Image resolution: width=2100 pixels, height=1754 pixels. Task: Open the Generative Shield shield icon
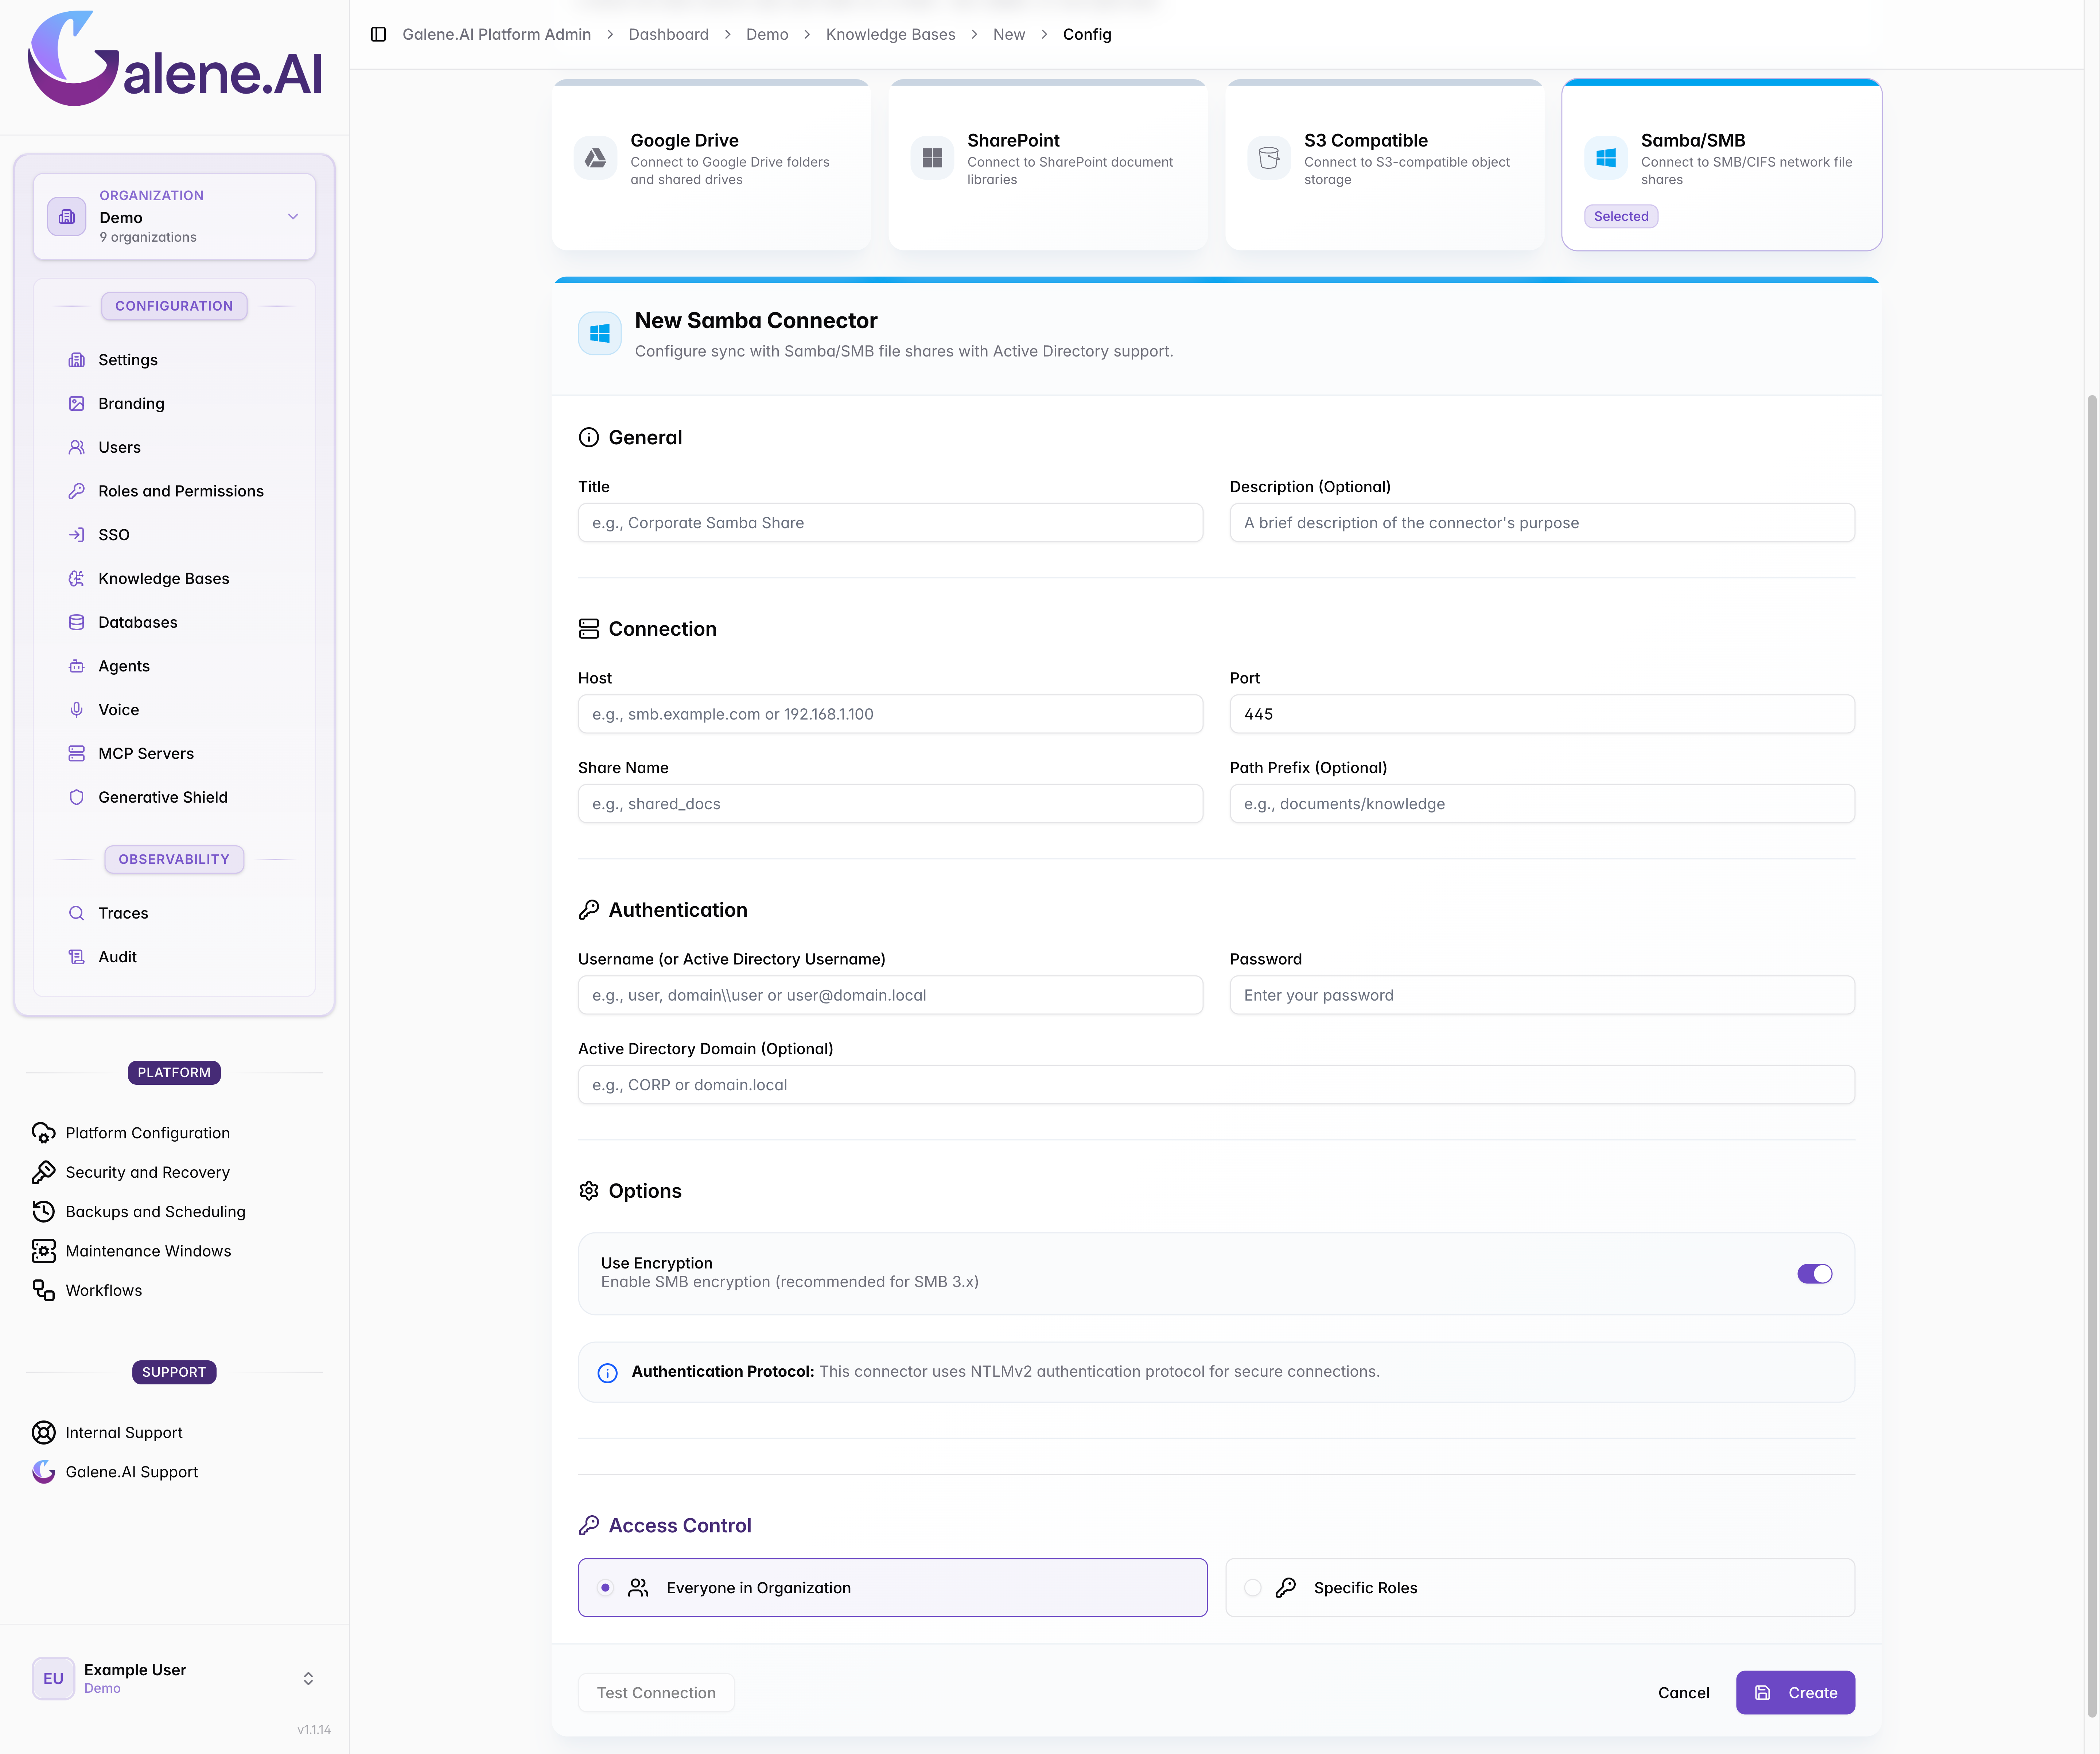[76, 797]
